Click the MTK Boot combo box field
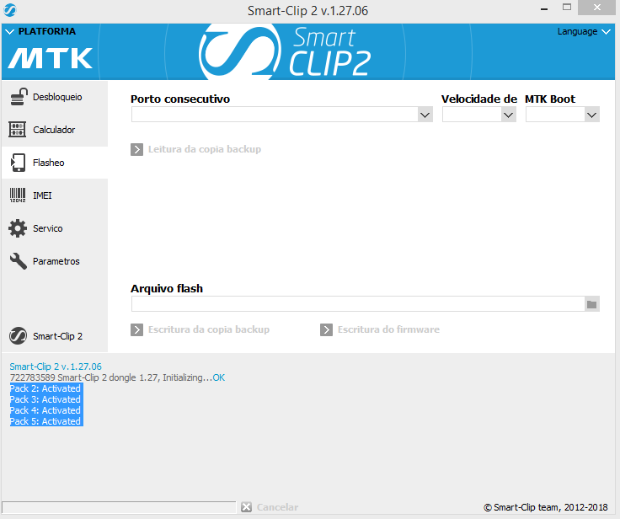 click(563, 115)
